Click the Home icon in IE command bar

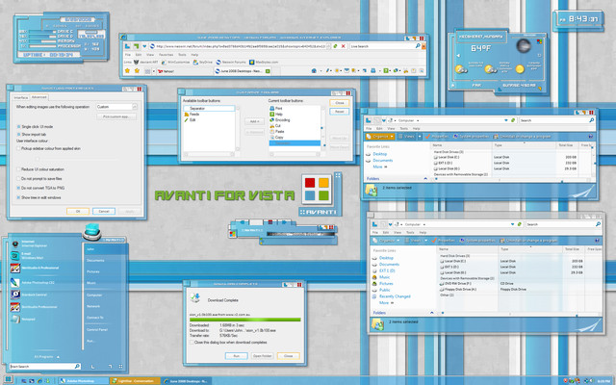(314, 70)
